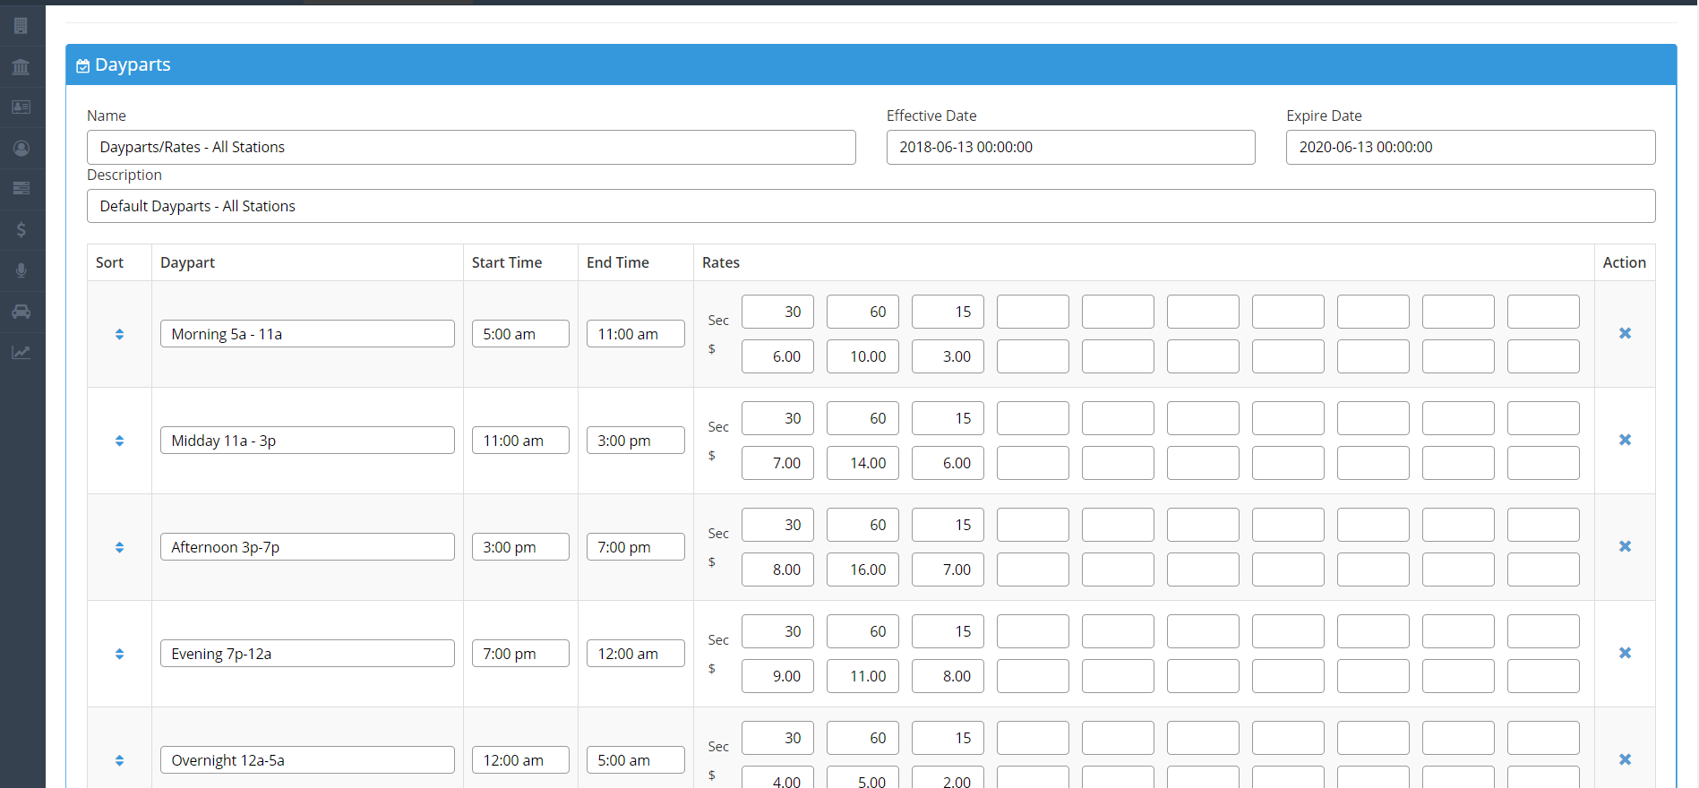This screenshot has width=1699, height=788.
Task: Select the Midday end time 3:00 pm field
Action: pyautogui.click(x=636, y=441)
